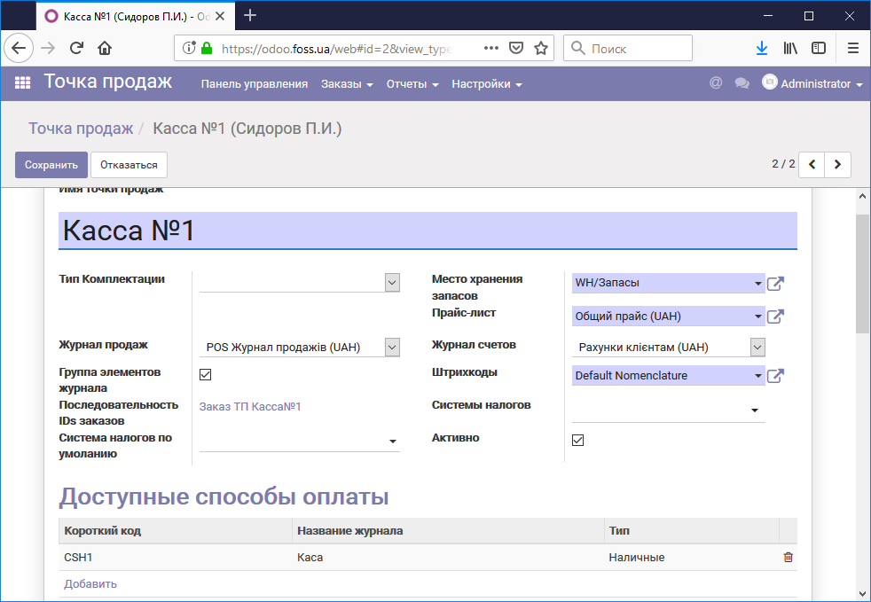Open external link for WH/Запасы

(775, 283)
